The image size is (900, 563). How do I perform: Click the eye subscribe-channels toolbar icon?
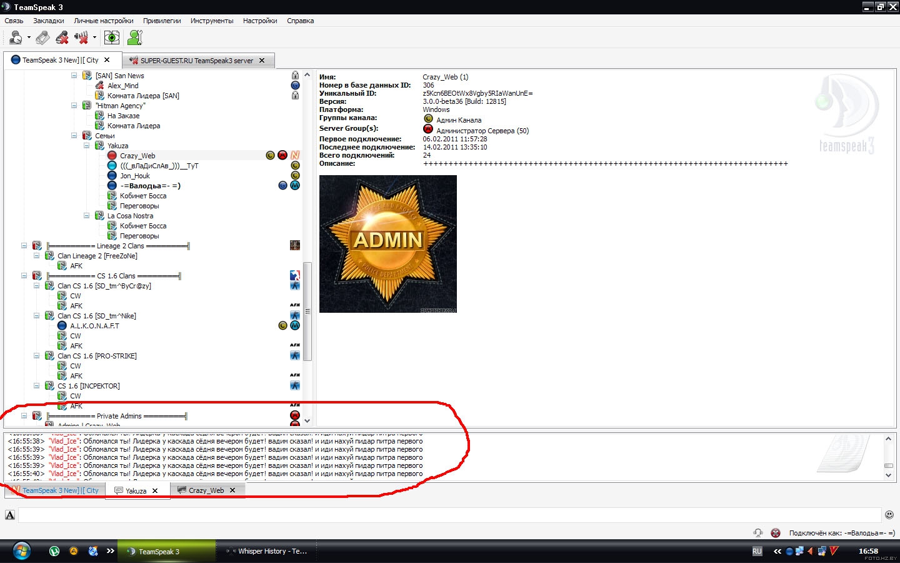point(112,38)
